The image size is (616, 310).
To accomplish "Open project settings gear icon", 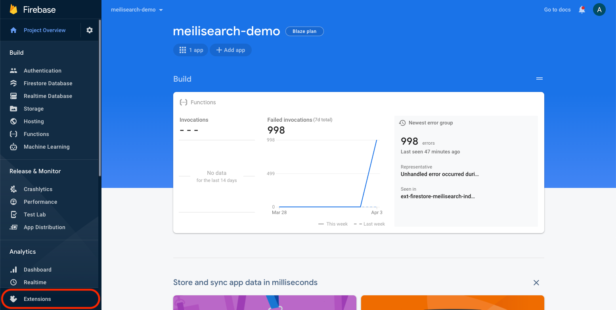I will (90, 30).
